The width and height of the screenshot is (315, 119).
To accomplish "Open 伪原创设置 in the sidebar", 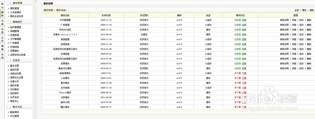I will pos(16,74).
